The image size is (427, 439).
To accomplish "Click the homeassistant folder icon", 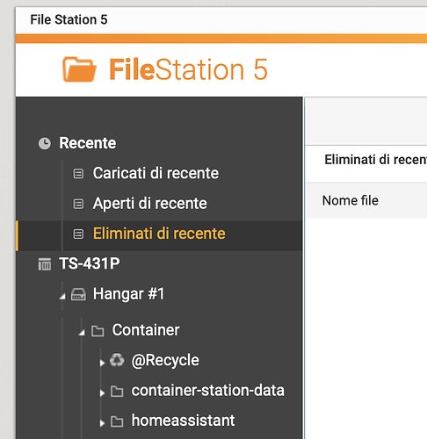I will 117,421.
